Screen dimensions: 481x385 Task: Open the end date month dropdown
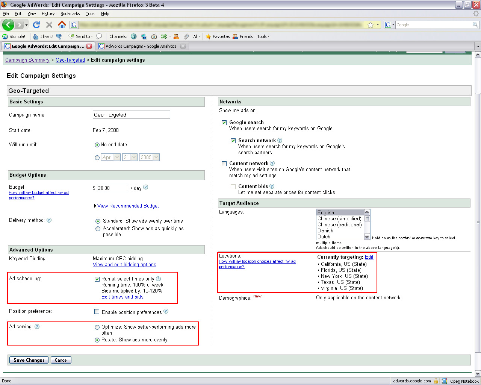(x=111, y=157)
